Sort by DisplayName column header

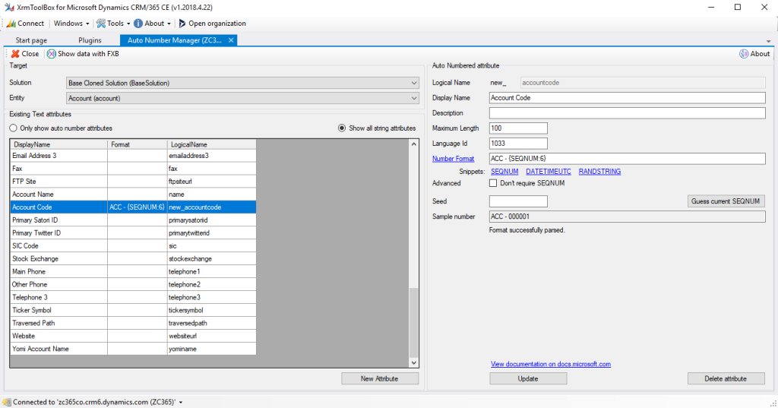[x=59, y=144]
